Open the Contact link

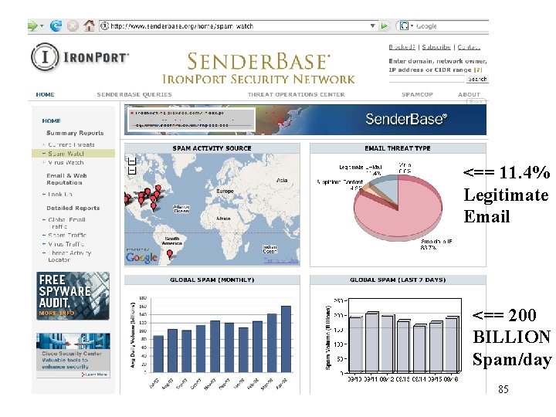(x=469, y=47)
